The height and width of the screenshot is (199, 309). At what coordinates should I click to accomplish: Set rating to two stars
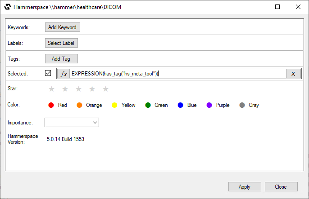(x=65, y=89)
